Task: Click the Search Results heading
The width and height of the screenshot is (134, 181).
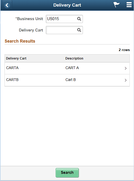Action: tap(20, 41)
